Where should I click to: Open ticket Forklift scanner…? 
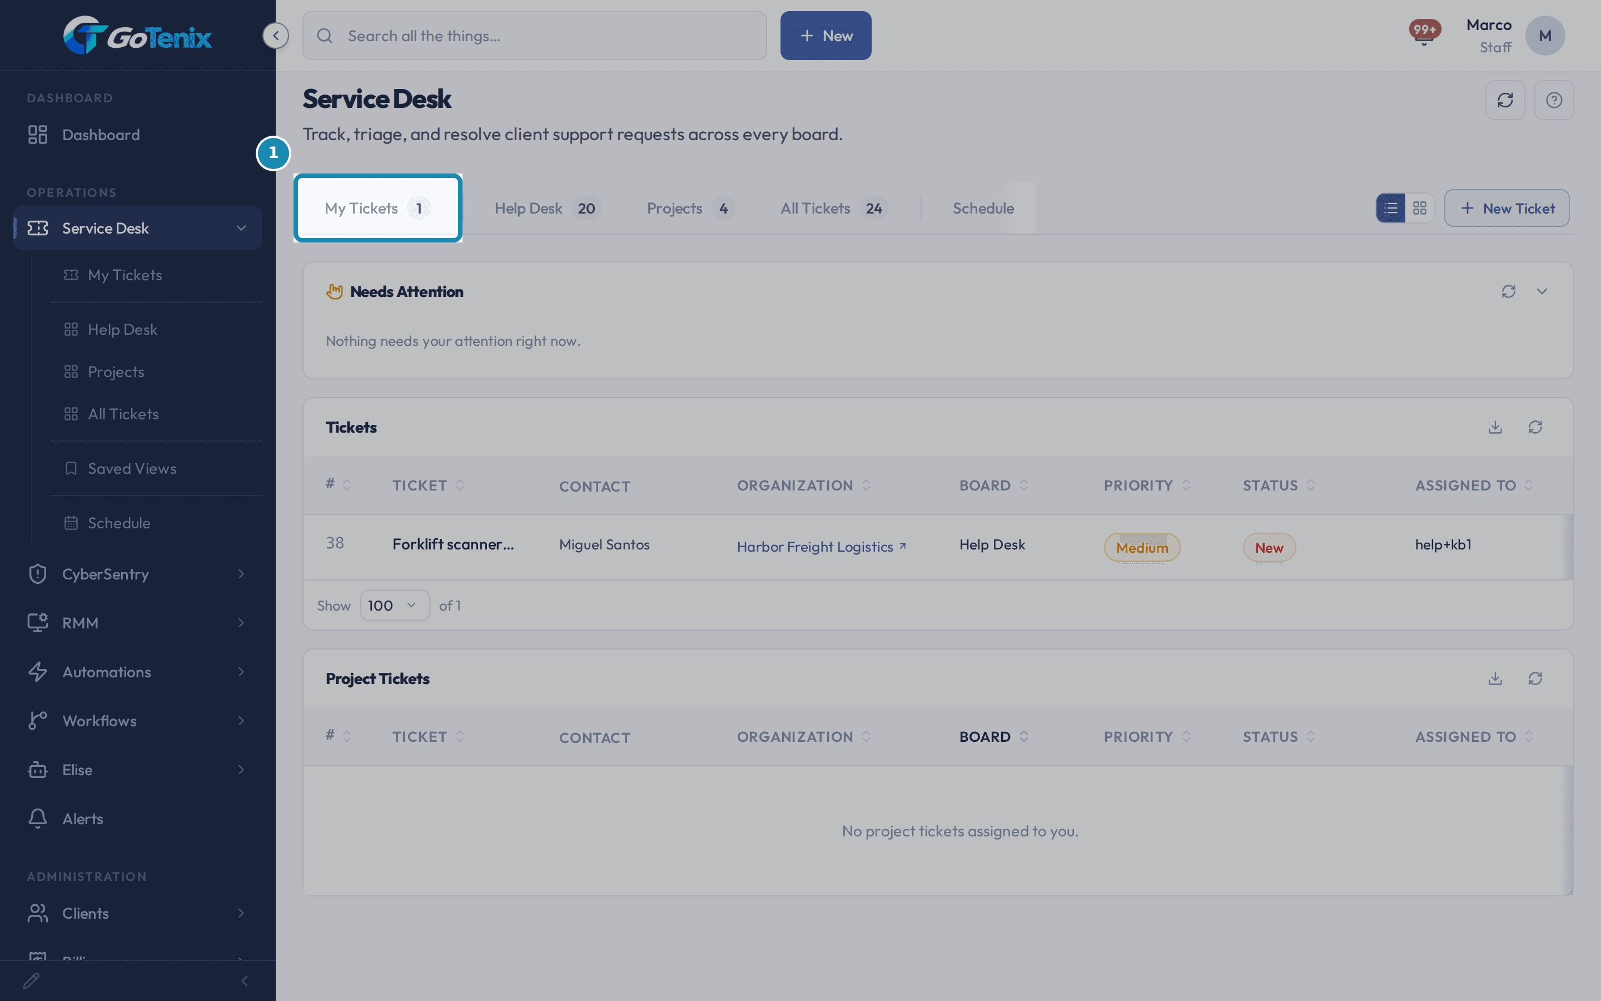453,544
